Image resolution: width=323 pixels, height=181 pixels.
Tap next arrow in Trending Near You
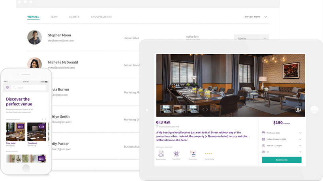click(x=45, y=119)
